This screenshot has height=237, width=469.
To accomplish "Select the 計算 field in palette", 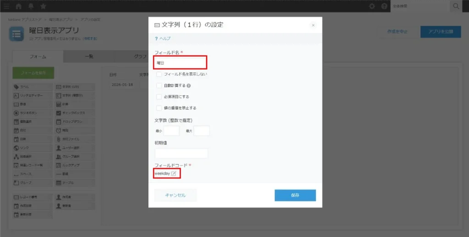I will [x=75, y=104].
